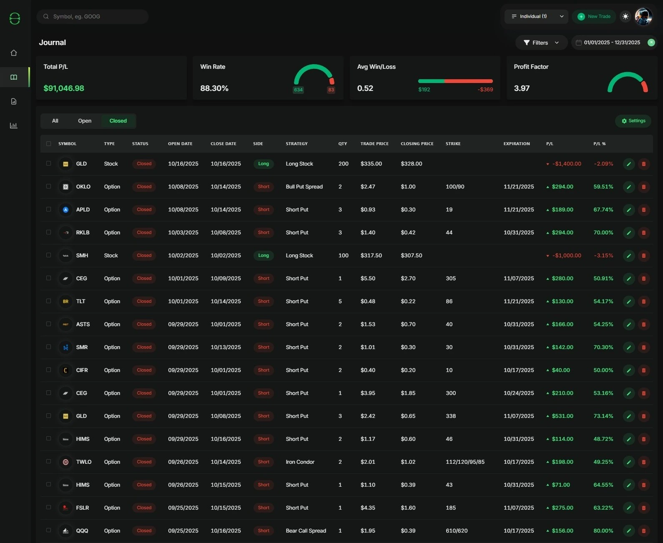
Task: Select the FSLR row checkbox
Action: [x=49, y=508]
